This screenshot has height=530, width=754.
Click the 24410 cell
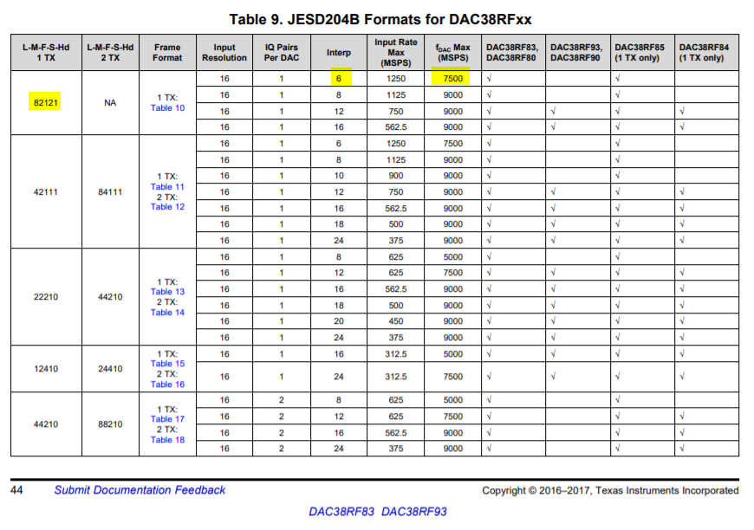point(110,369)
